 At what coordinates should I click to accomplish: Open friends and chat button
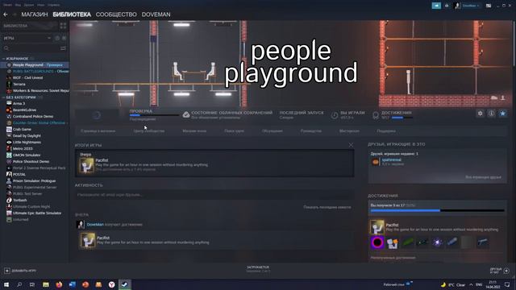coord(500,271)
